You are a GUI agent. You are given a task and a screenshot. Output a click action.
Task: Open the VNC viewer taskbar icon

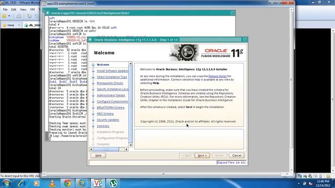[x=98, y=183]
